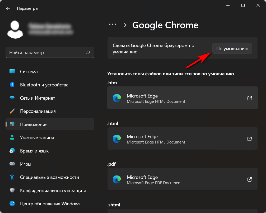Expand breadcrumb ellipsis menu
The width and height of the screenshot is (266, 213).
(113, 24)
